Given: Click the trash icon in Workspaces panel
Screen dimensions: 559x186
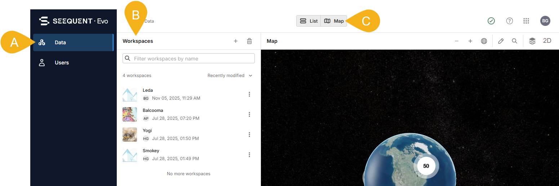Looking at the screenshot, I should (249, 41).
